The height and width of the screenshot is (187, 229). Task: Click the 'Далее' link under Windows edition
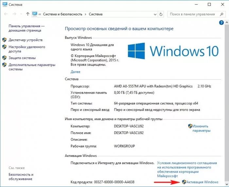pos(75,72)
